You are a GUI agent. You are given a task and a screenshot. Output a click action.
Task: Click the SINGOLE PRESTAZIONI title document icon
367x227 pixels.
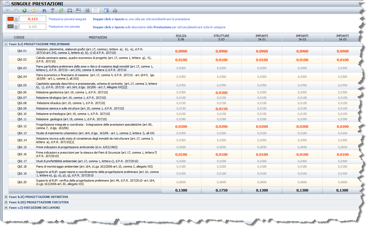tap(8, 3)
